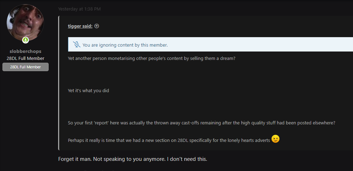Click the 'Yet it's what you did' line

(x=88, y=91)
